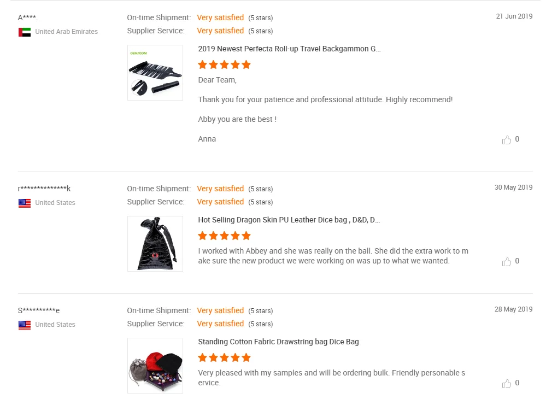Click reviewer name S**********e
Viewport: 546px width, 405px height.
coord(39,310)
